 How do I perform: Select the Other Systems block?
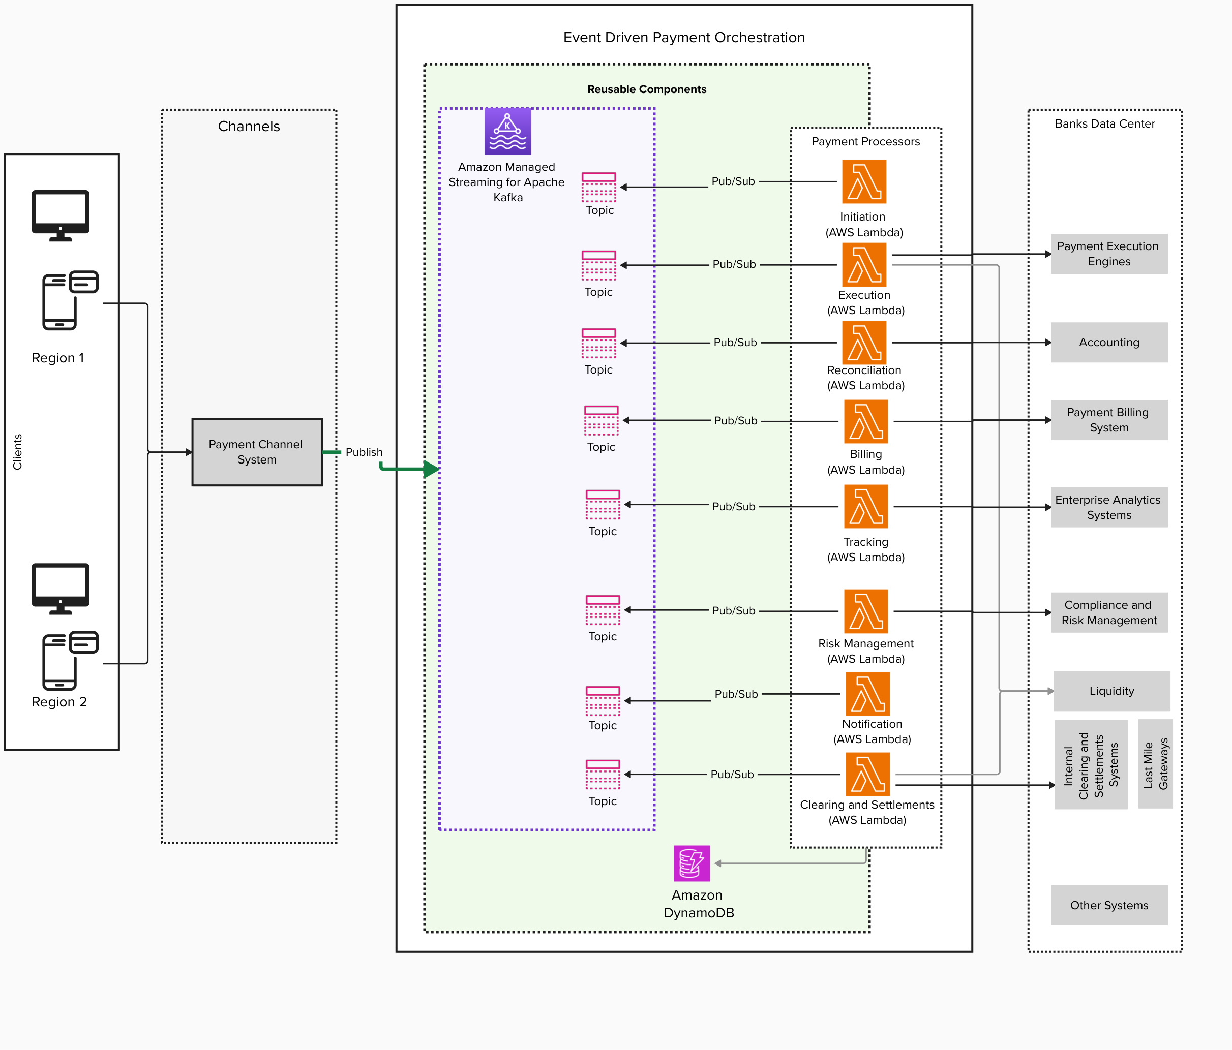[1108, 905]
